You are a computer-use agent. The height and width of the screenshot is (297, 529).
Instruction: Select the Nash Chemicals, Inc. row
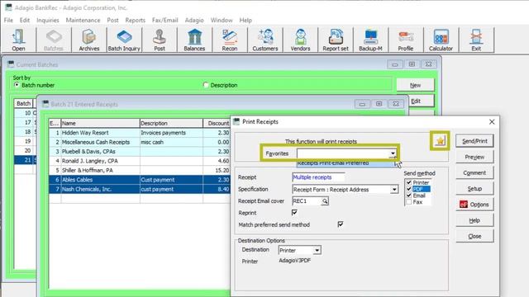tap(140, 189)
